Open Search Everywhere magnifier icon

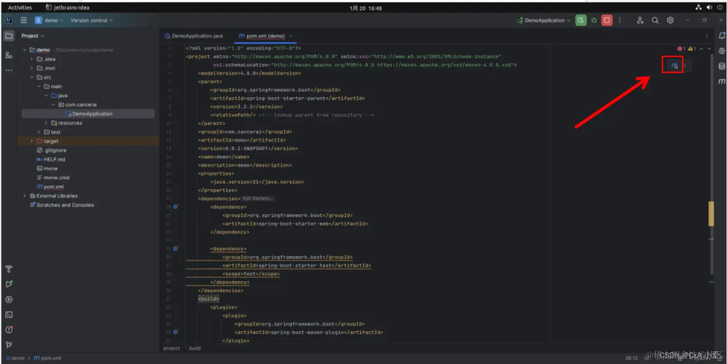pos(655,20)
